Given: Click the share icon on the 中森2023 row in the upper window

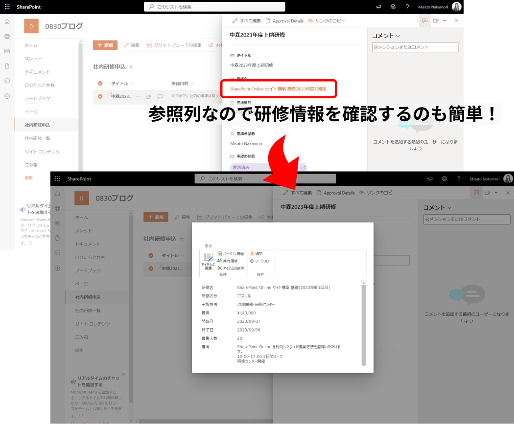Looking at the screenshot, I should click(x=149, y=97).
